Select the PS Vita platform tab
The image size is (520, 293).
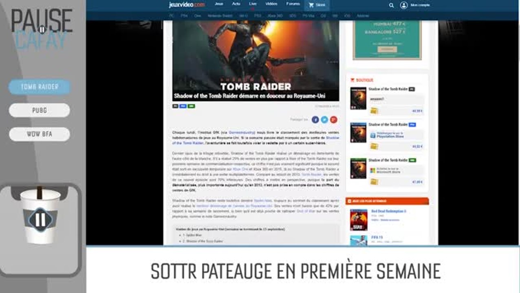point(308,16)
